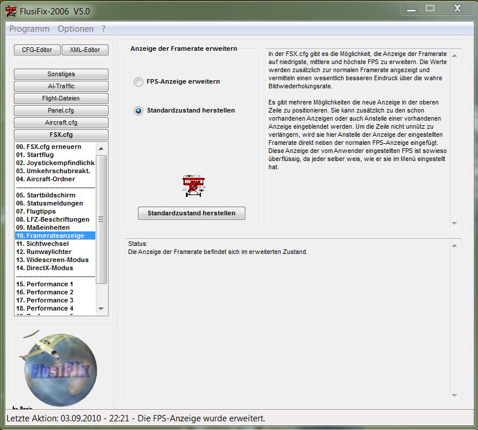Open the XML-Editor
Image resolution: width=478 pixels, height=430 pixels.
point(85,50)
